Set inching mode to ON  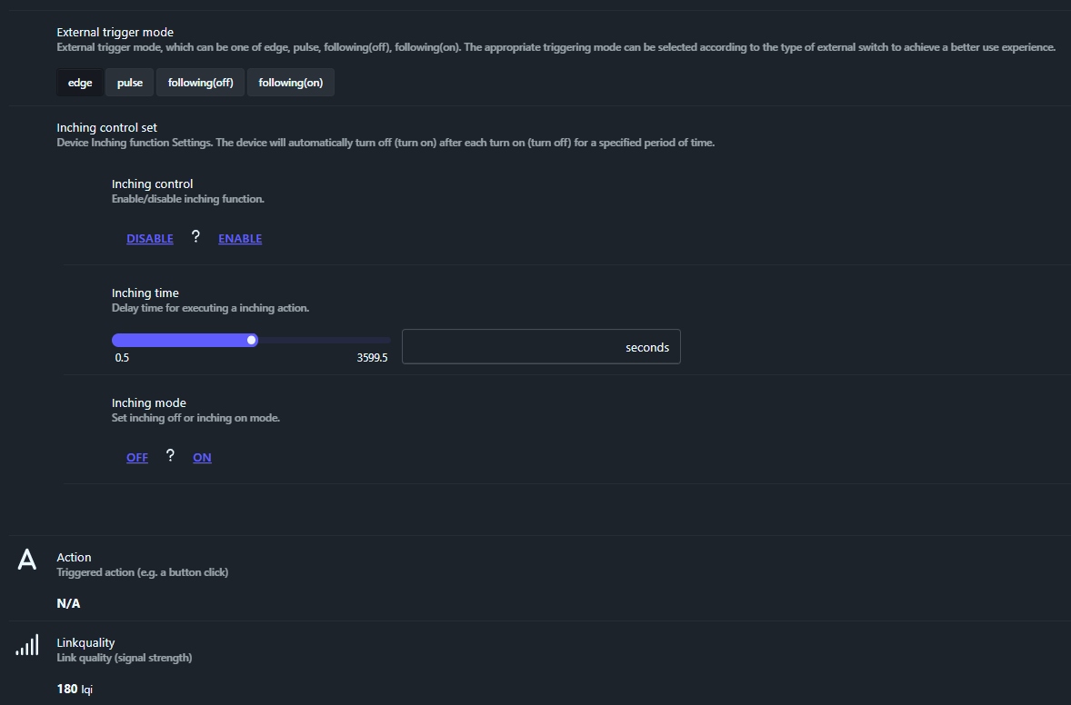[202, 458]
